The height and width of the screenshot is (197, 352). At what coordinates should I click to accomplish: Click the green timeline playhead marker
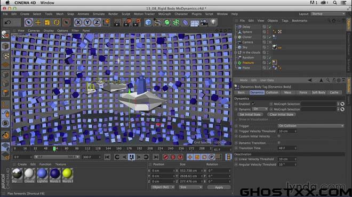(54, 149)
